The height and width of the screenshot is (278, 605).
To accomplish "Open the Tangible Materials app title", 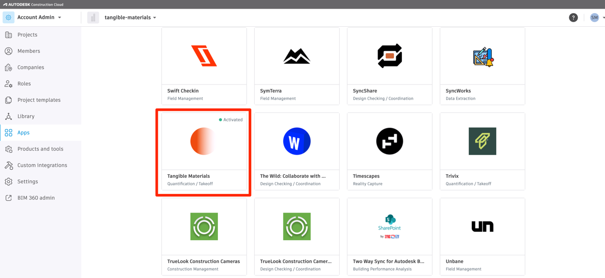I will [x=189, y=176].
